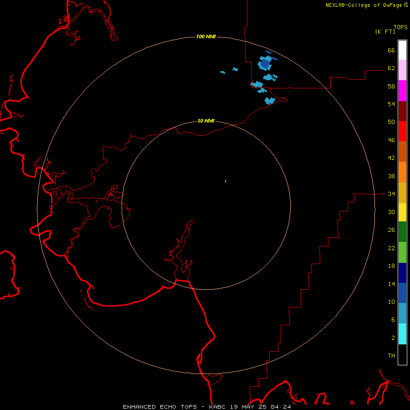Click the light pink legend swatch
410x410 pixels.
402,70
